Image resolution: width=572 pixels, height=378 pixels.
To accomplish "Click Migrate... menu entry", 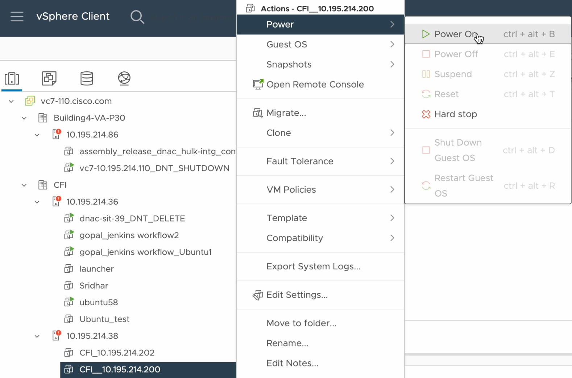I will [320, 113].
